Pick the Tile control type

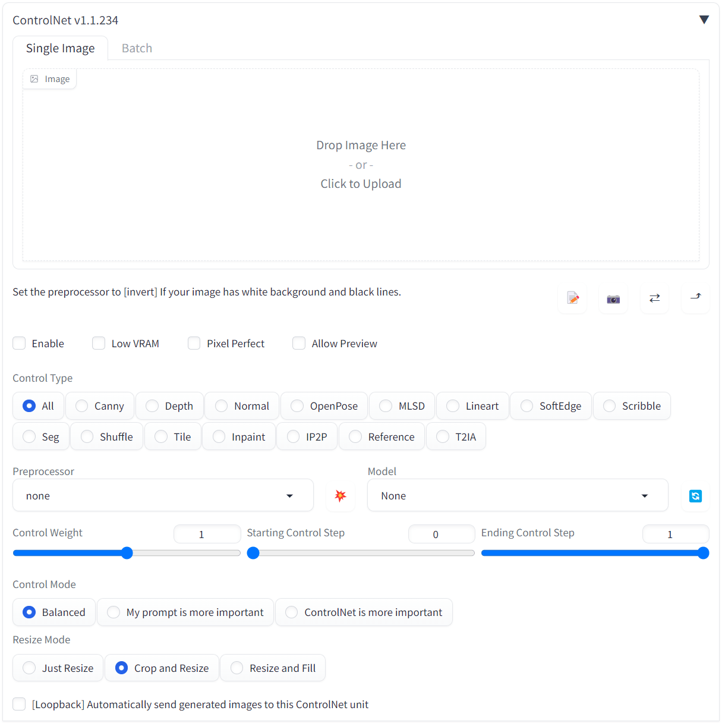[172, 436]
